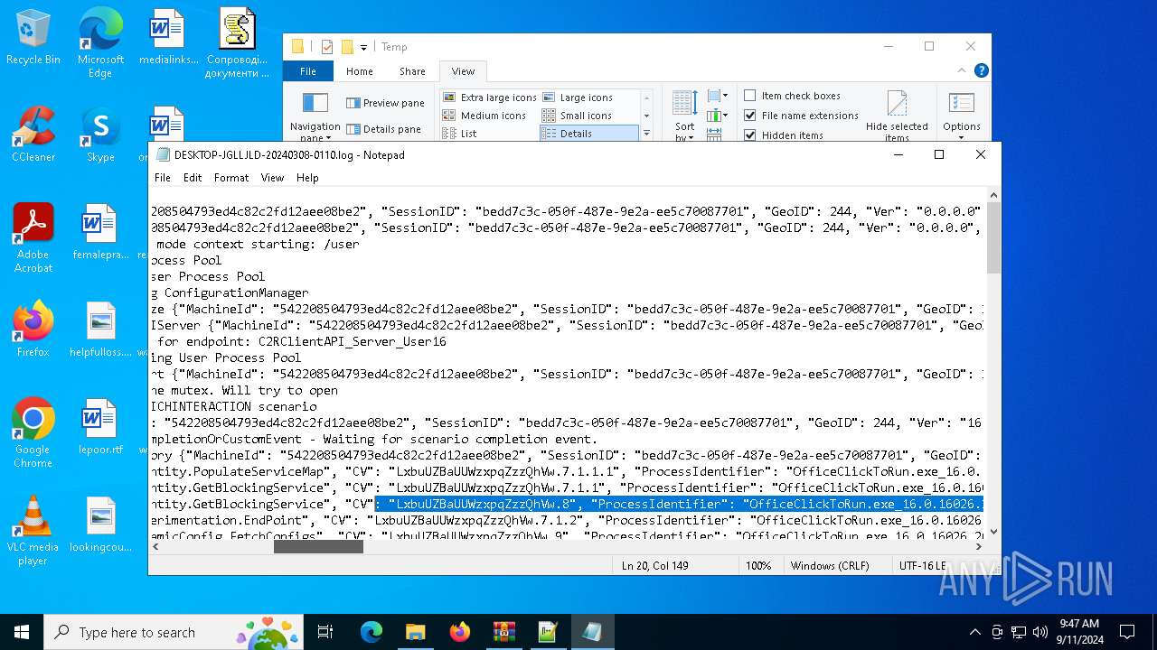Launch Firefox from the desktop shortcut
1157x650 pixels.
(33, 330)
